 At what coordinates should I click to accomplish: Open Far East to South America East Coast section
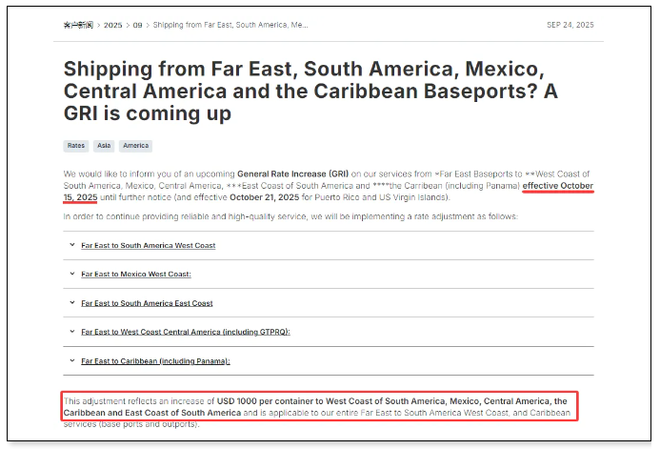coord(147,303)
